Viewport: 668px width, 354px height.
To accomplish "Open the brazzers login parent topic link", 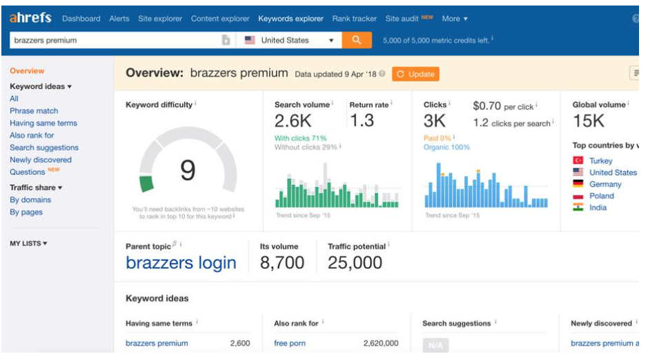I will point(181,262).
